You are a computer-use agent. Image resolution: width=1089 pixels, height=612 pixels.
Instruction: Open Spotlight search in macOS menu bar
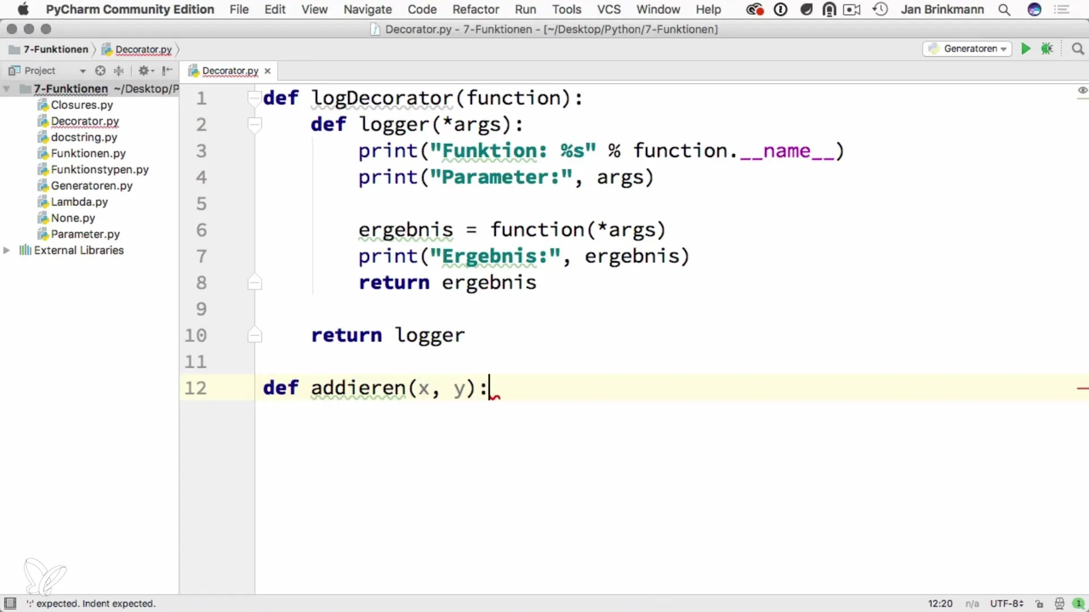click(x=1004, y=10)
